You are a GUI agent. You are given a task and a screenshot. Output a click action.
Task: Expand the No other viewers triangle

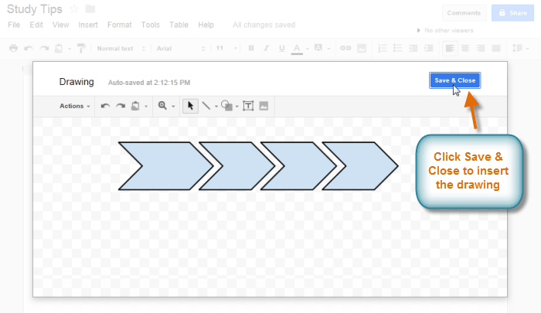[x=419, y=30]
